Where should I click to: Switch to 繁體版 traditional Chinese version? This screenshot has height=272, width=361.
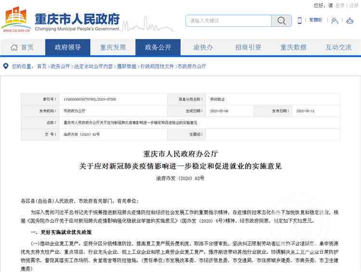315,20
